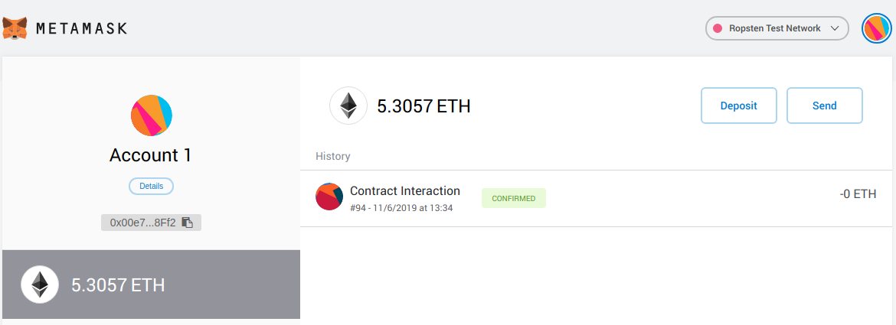Screen dimensions: 896x325
Task: Select the History tab
Action: click(332, 156)
